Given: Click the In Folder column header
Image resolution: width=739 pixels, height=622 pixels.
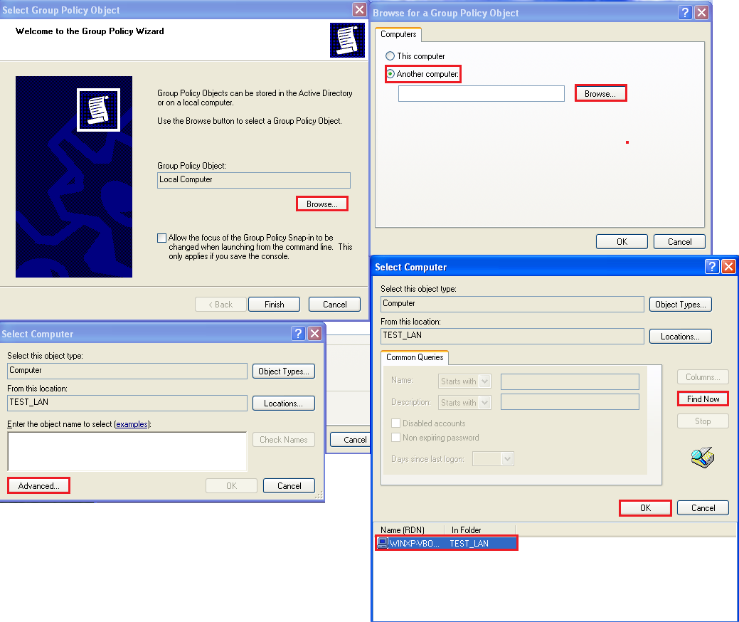Looking at the screenshot, I should point(480,530).
